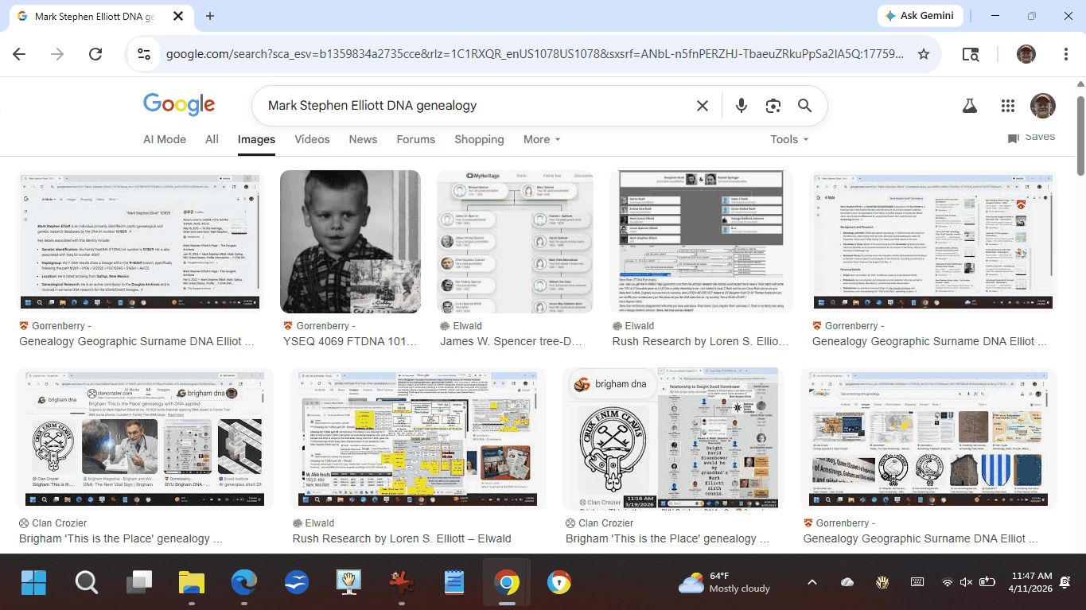Viewport: 1086px width, 610px height.
Task: Open the Google apps grid
Action: tap(1008, 106)
